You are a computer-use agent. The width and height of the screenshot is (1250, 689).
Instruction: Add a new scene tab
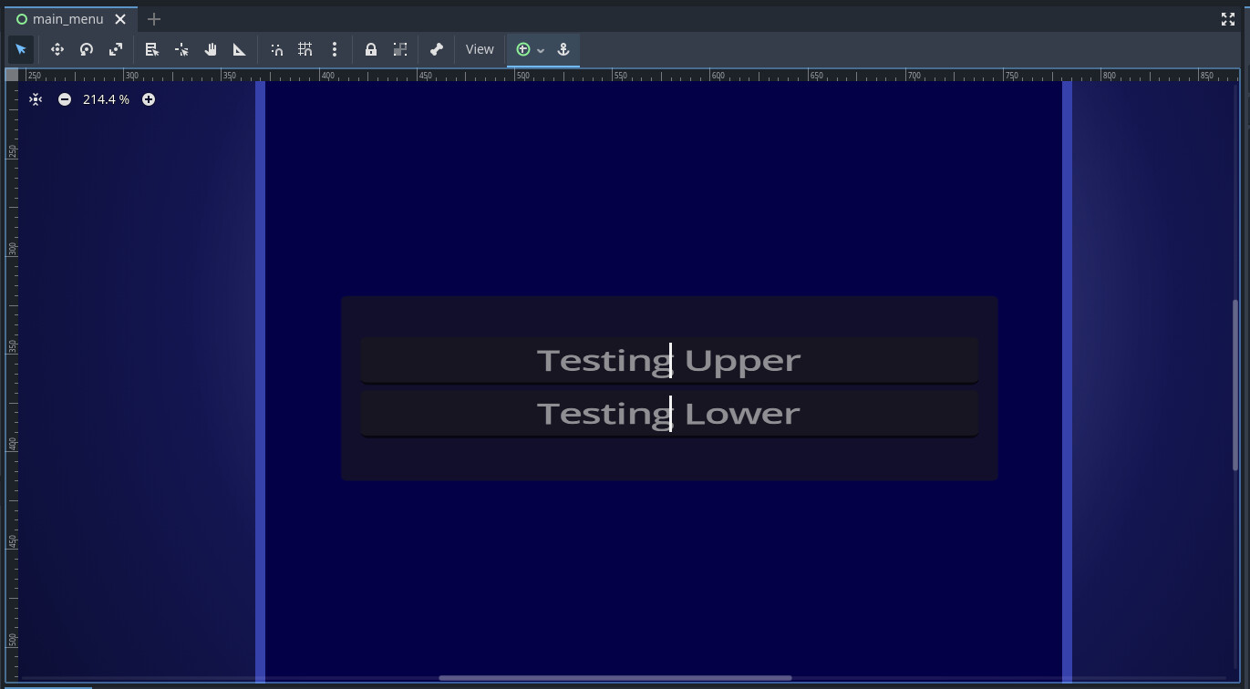154,19
